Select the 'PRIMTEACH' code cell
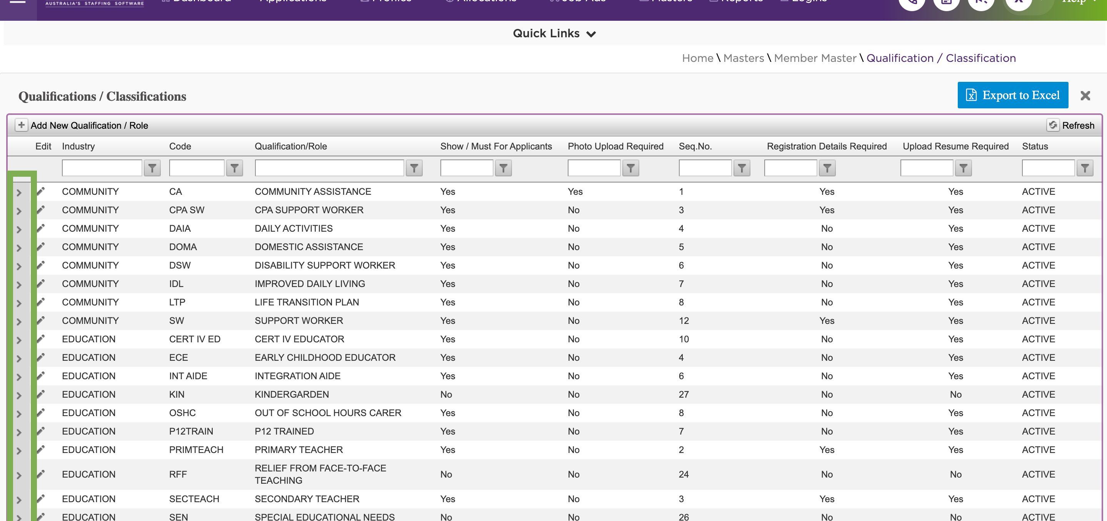The width and height of the screenshot is (1107, 521). 196,450
